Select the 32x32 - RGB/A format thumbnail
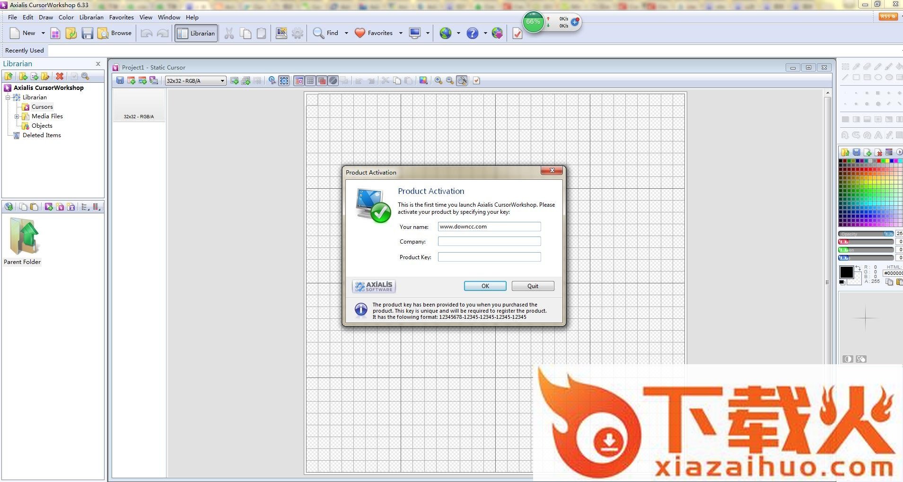The height and width of the screenshot is (482, 903). [139, 105]
